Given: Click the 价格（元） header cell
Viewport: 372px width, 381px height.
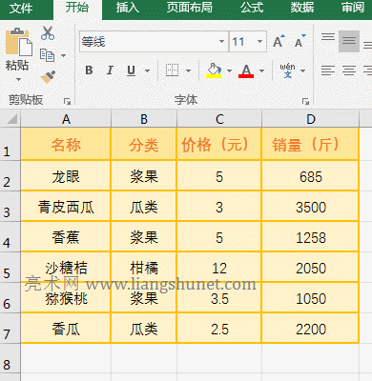Looking at the screenshot, I should (219, 144).
